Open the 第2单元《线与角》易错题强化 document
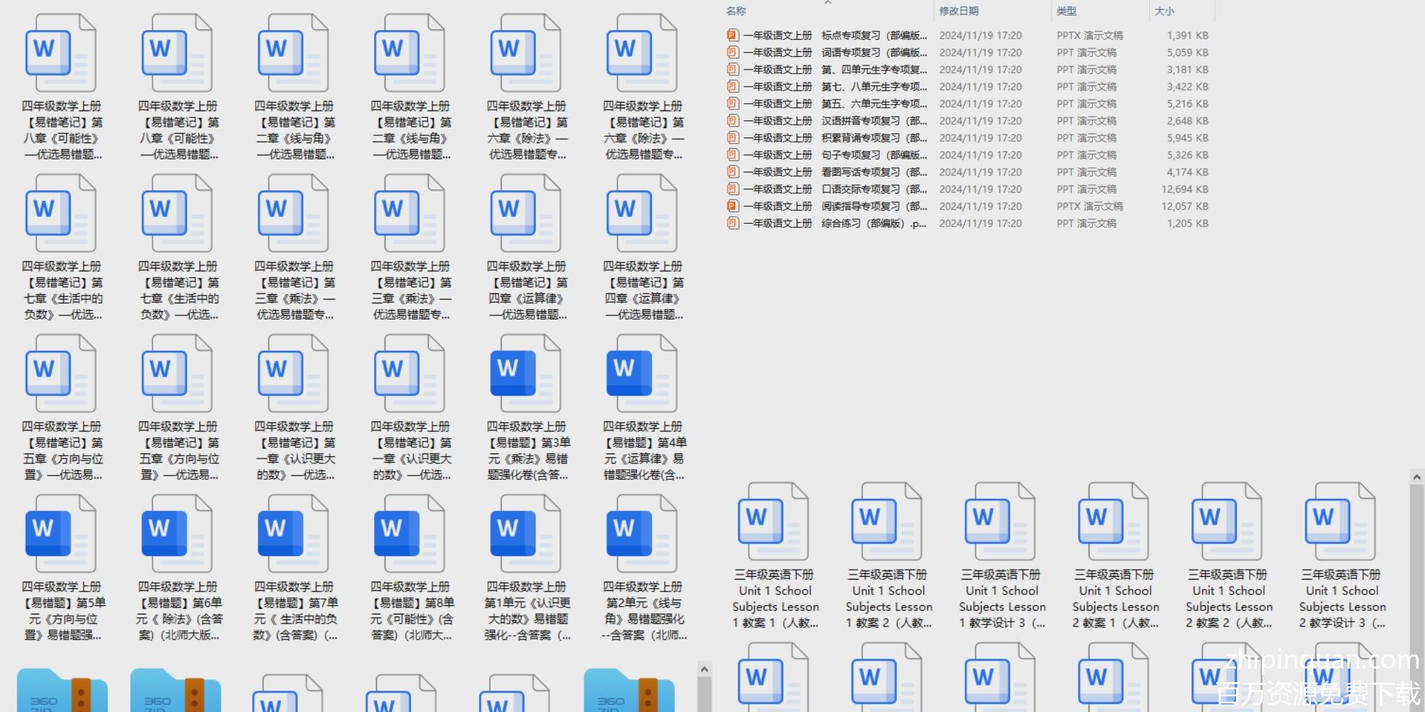This screenshot has width=1425, height=712. tap(642, 535)
